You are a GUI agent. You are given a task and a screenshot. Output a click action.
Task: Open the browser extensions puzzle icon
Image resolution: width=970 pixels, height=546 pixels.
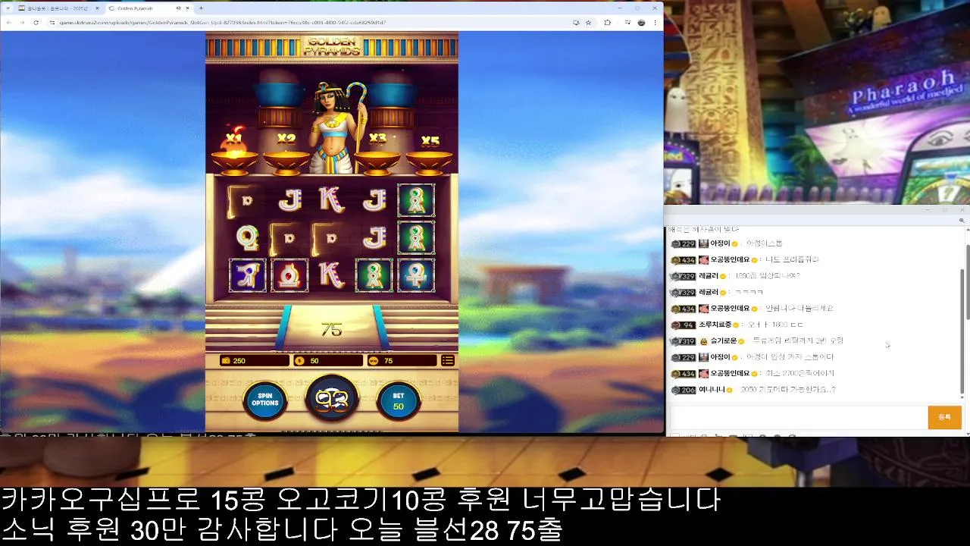tap(607, 23)
